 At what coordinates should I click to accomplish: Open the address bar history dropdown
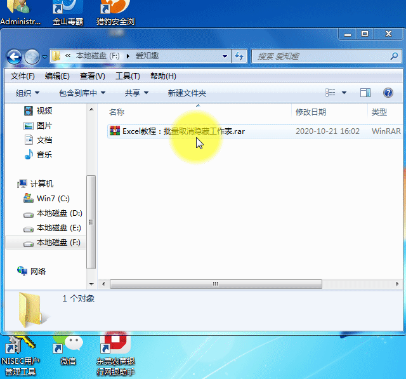[x=225, y=57]
